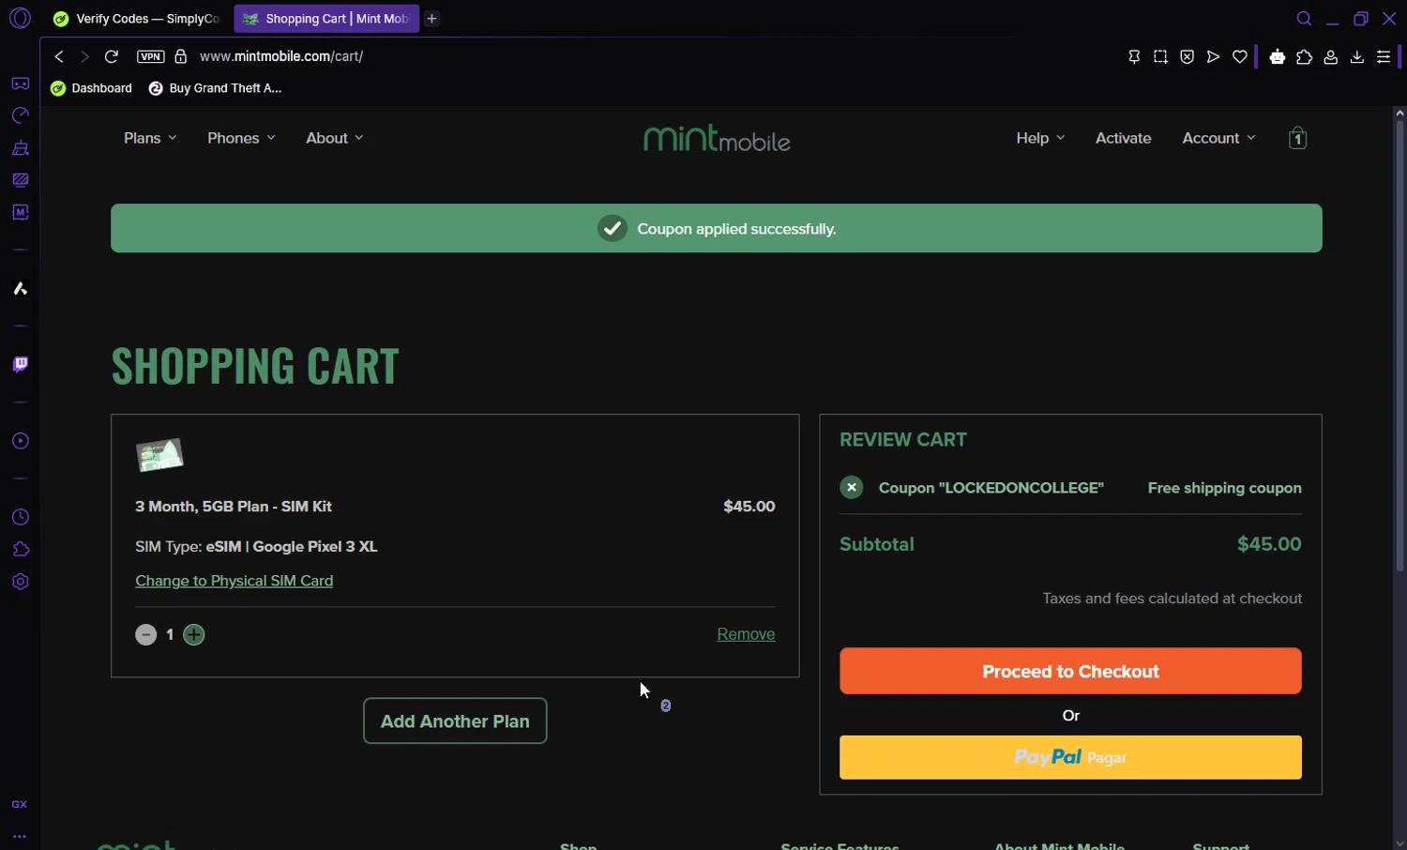1407x850 pixels.
Task: Click the Mint Mobile logo
Action: (x=717, y=139)
